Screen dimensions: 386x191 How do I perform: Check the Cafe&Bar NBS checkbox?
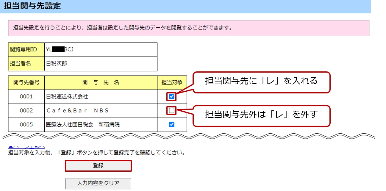click(171, 111)
